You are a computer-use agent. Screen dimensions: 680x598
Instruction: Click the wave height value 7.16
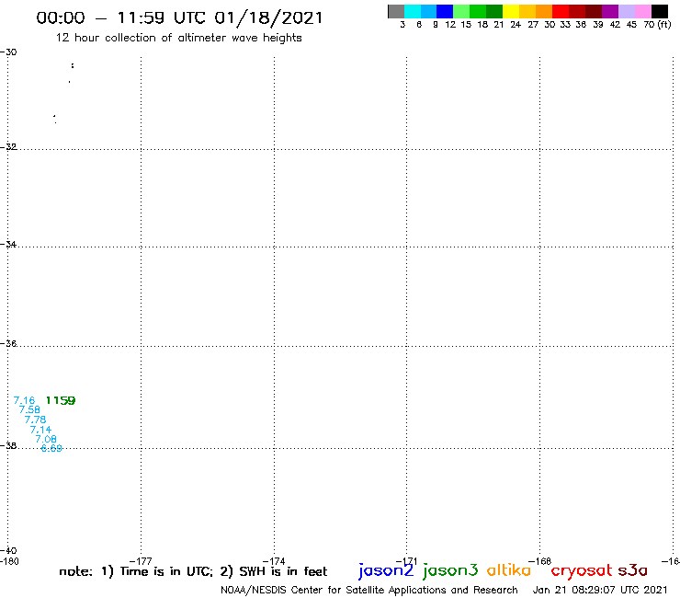click(x=24, y=400)
